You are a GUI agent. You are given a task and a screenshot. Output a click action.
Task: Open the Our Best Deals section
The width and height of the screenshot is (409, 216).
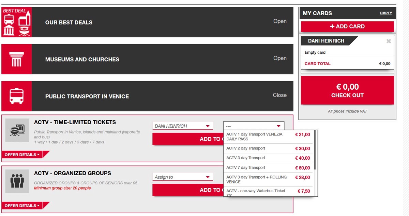[x=279, y=21]
